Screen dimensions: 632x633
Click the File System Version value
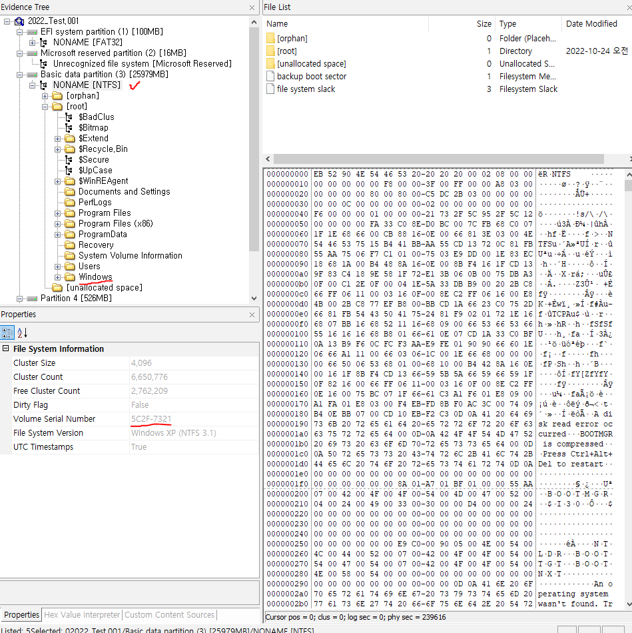174,433
